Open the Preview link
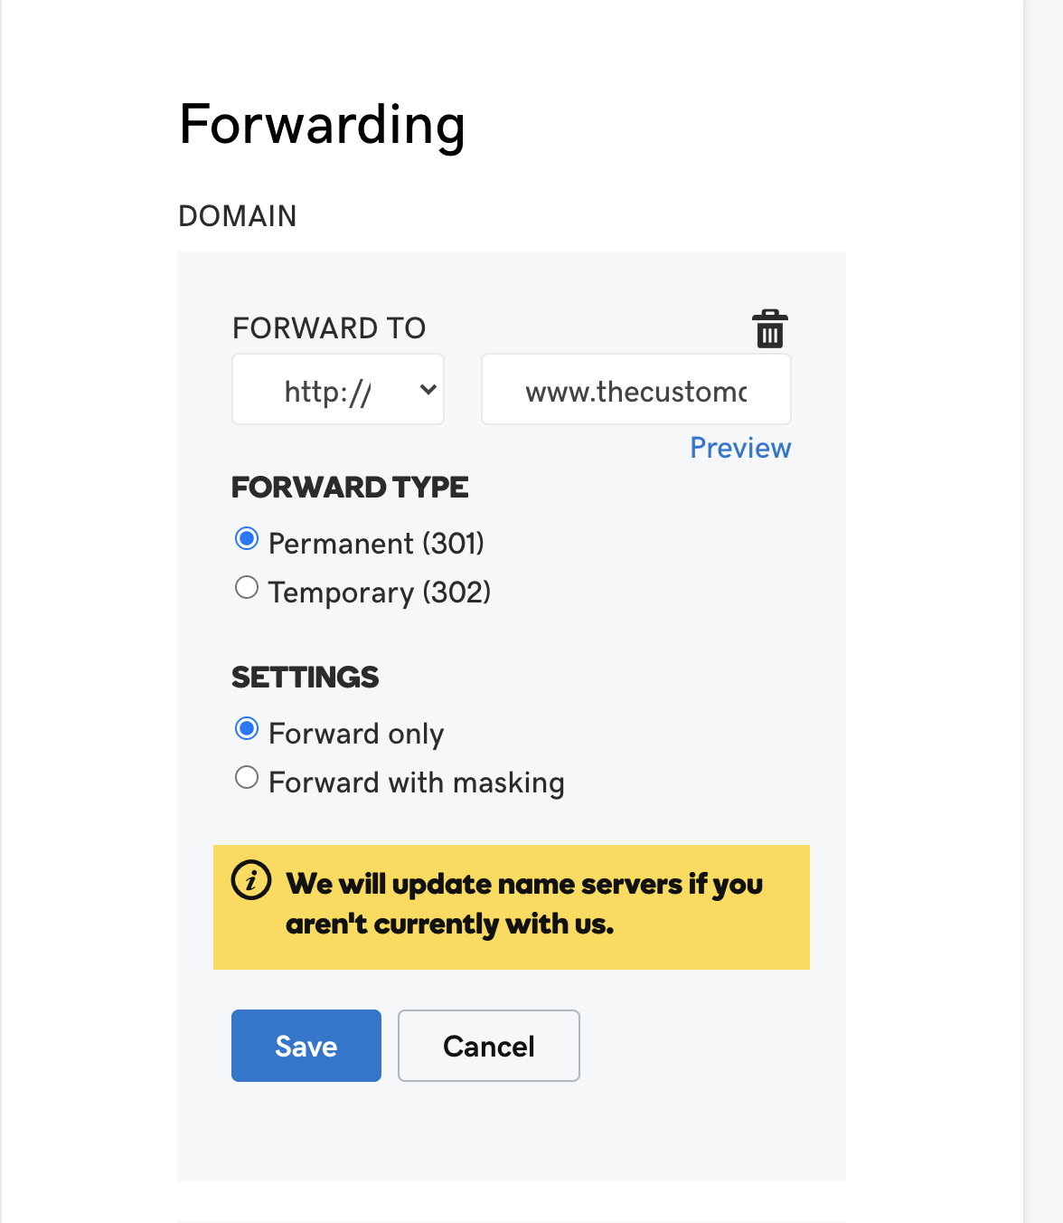 point(740,448)
